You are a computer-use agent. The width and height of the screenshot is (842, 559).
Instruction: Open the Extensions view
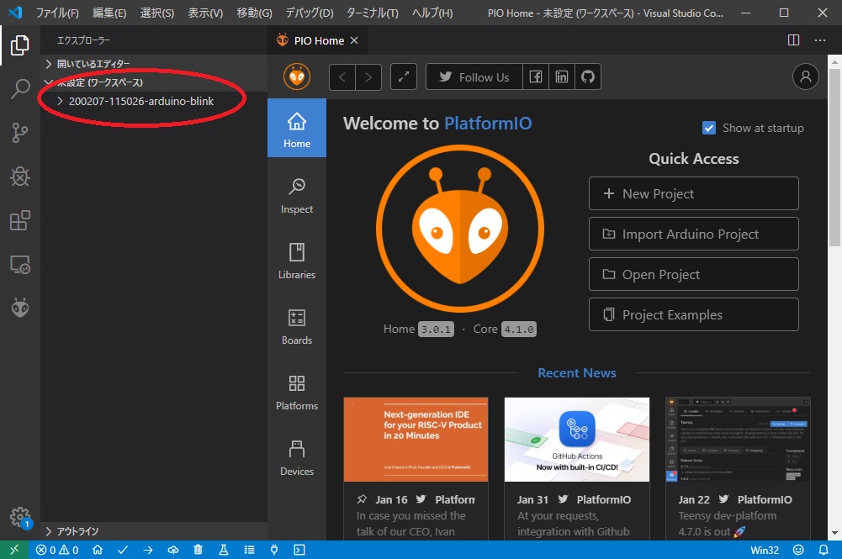20,220
